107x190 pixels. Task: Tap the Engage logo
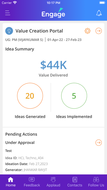pos(53,13)
